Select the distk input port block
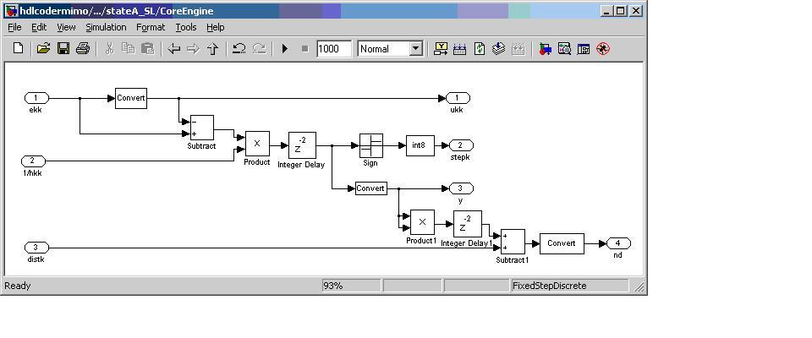The height and width of the screenshot is (338, 812). (x=36, y=248)
